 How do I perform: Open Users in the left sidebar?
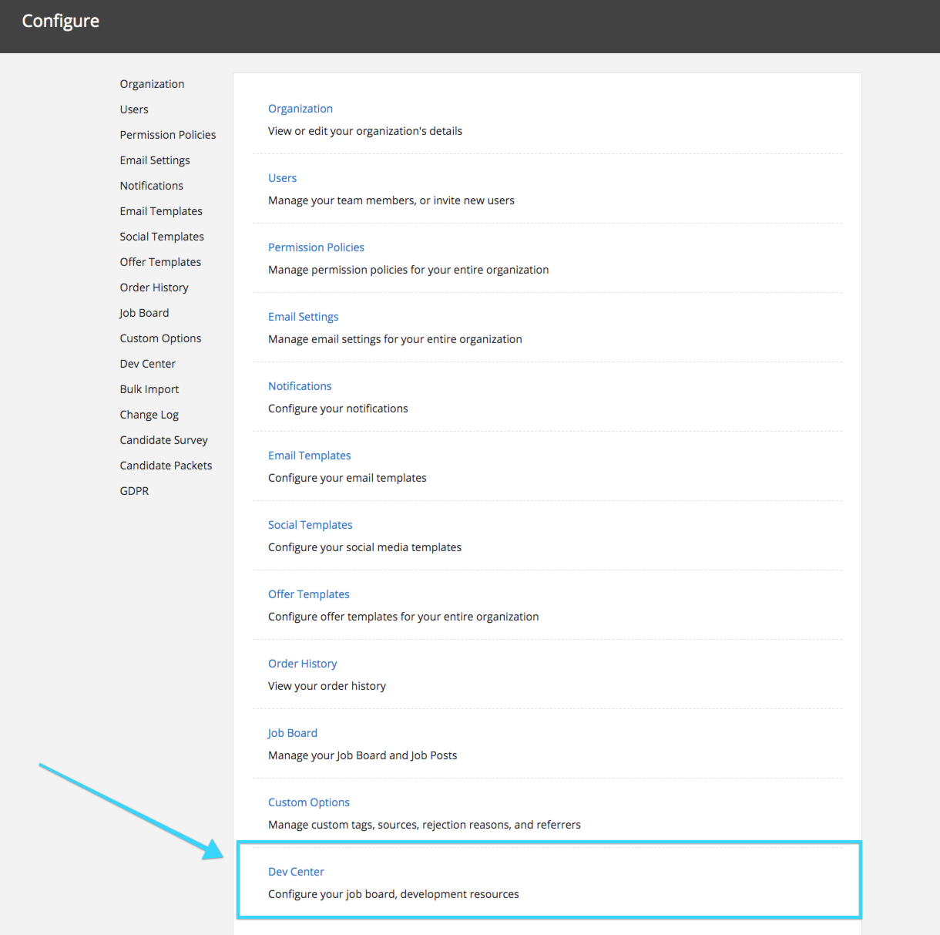[134, 109]
